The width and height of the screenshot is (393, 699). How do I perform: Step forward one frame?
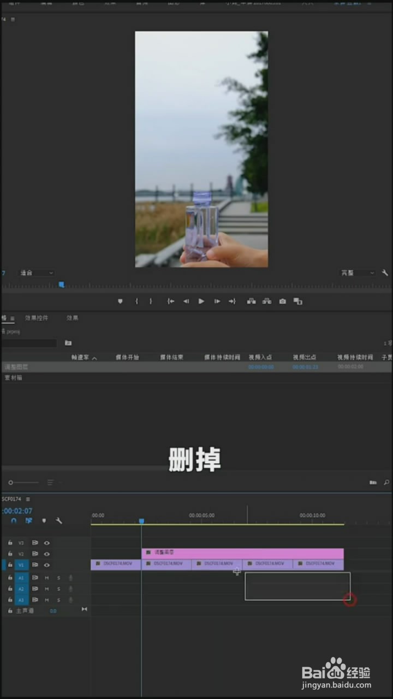tap(217, 301)
